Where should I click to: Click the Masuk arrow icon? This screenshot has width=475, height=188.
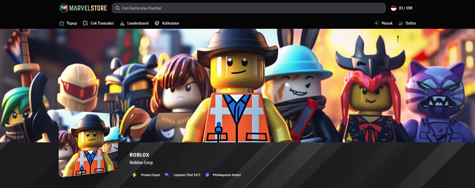point(377,23)
